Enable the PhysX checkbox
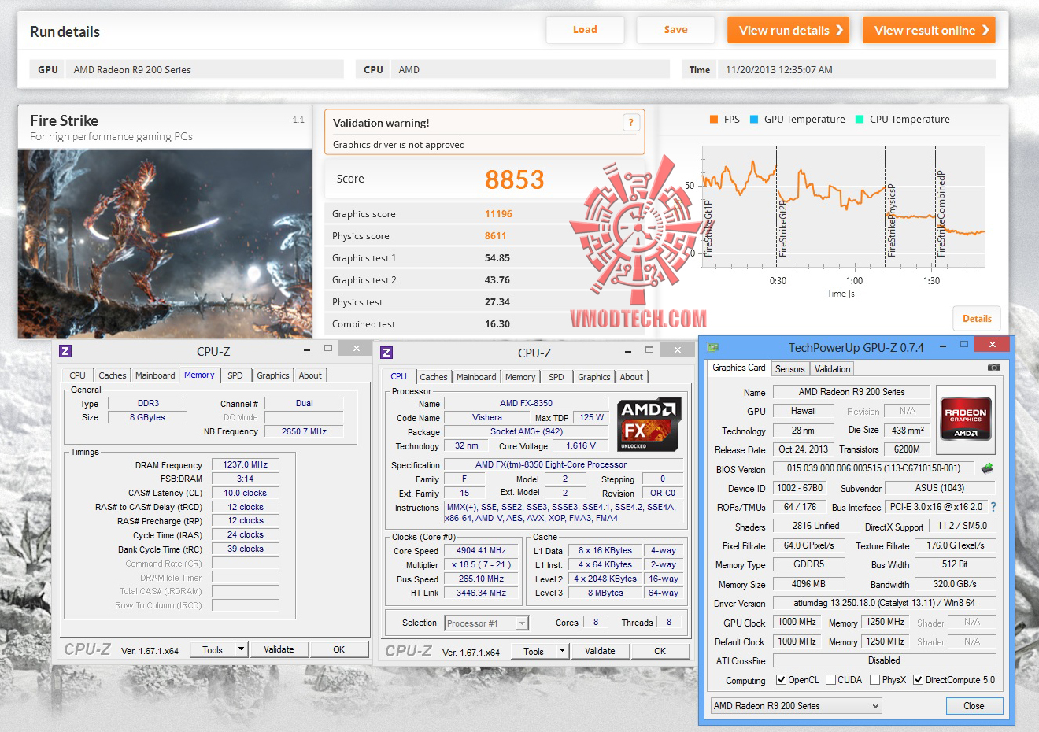The width and height of the screenshot is (1039, 732). pyautogui.click(x=875, y=680)
